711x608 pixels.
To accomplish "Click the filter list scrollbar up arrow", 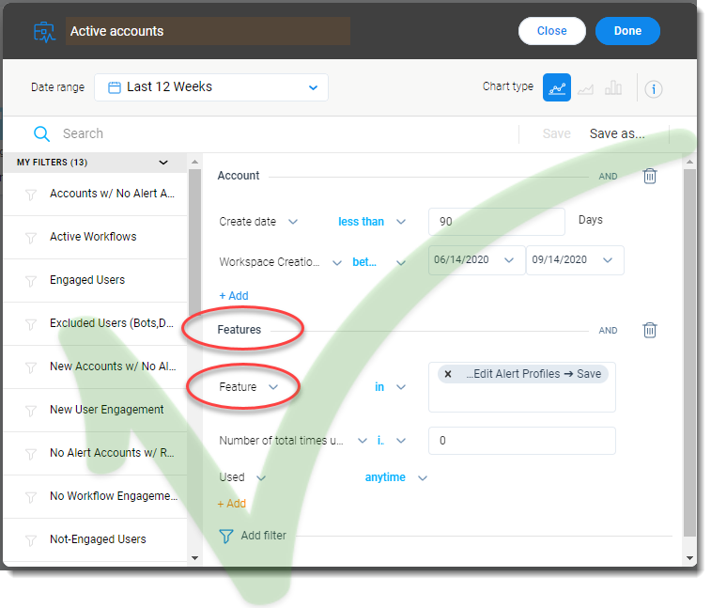I will pos(195,162).
